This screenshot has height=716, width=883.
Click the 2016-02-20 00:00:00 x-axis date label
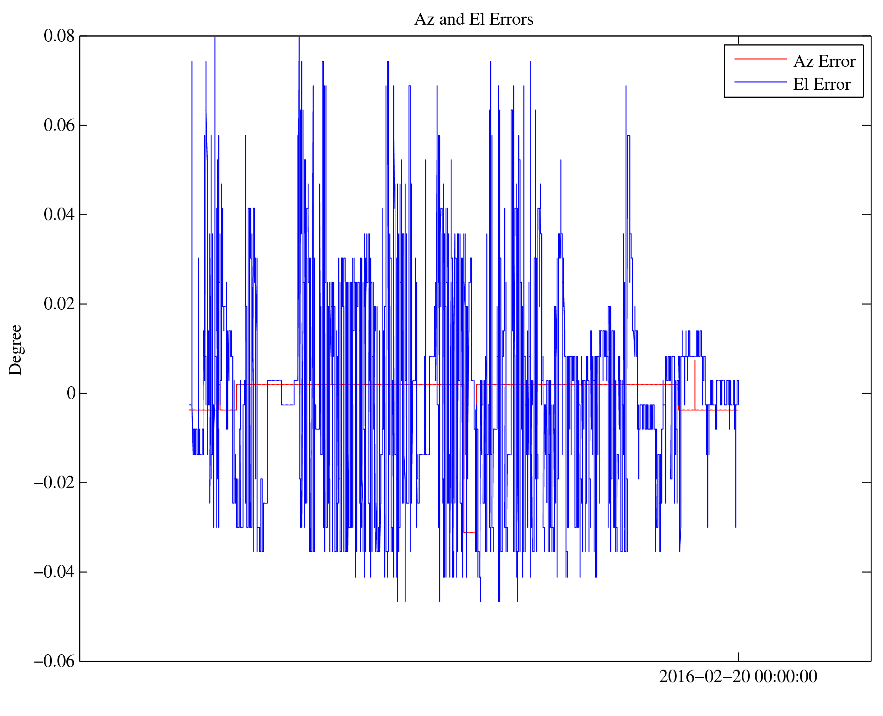(738, 676)
